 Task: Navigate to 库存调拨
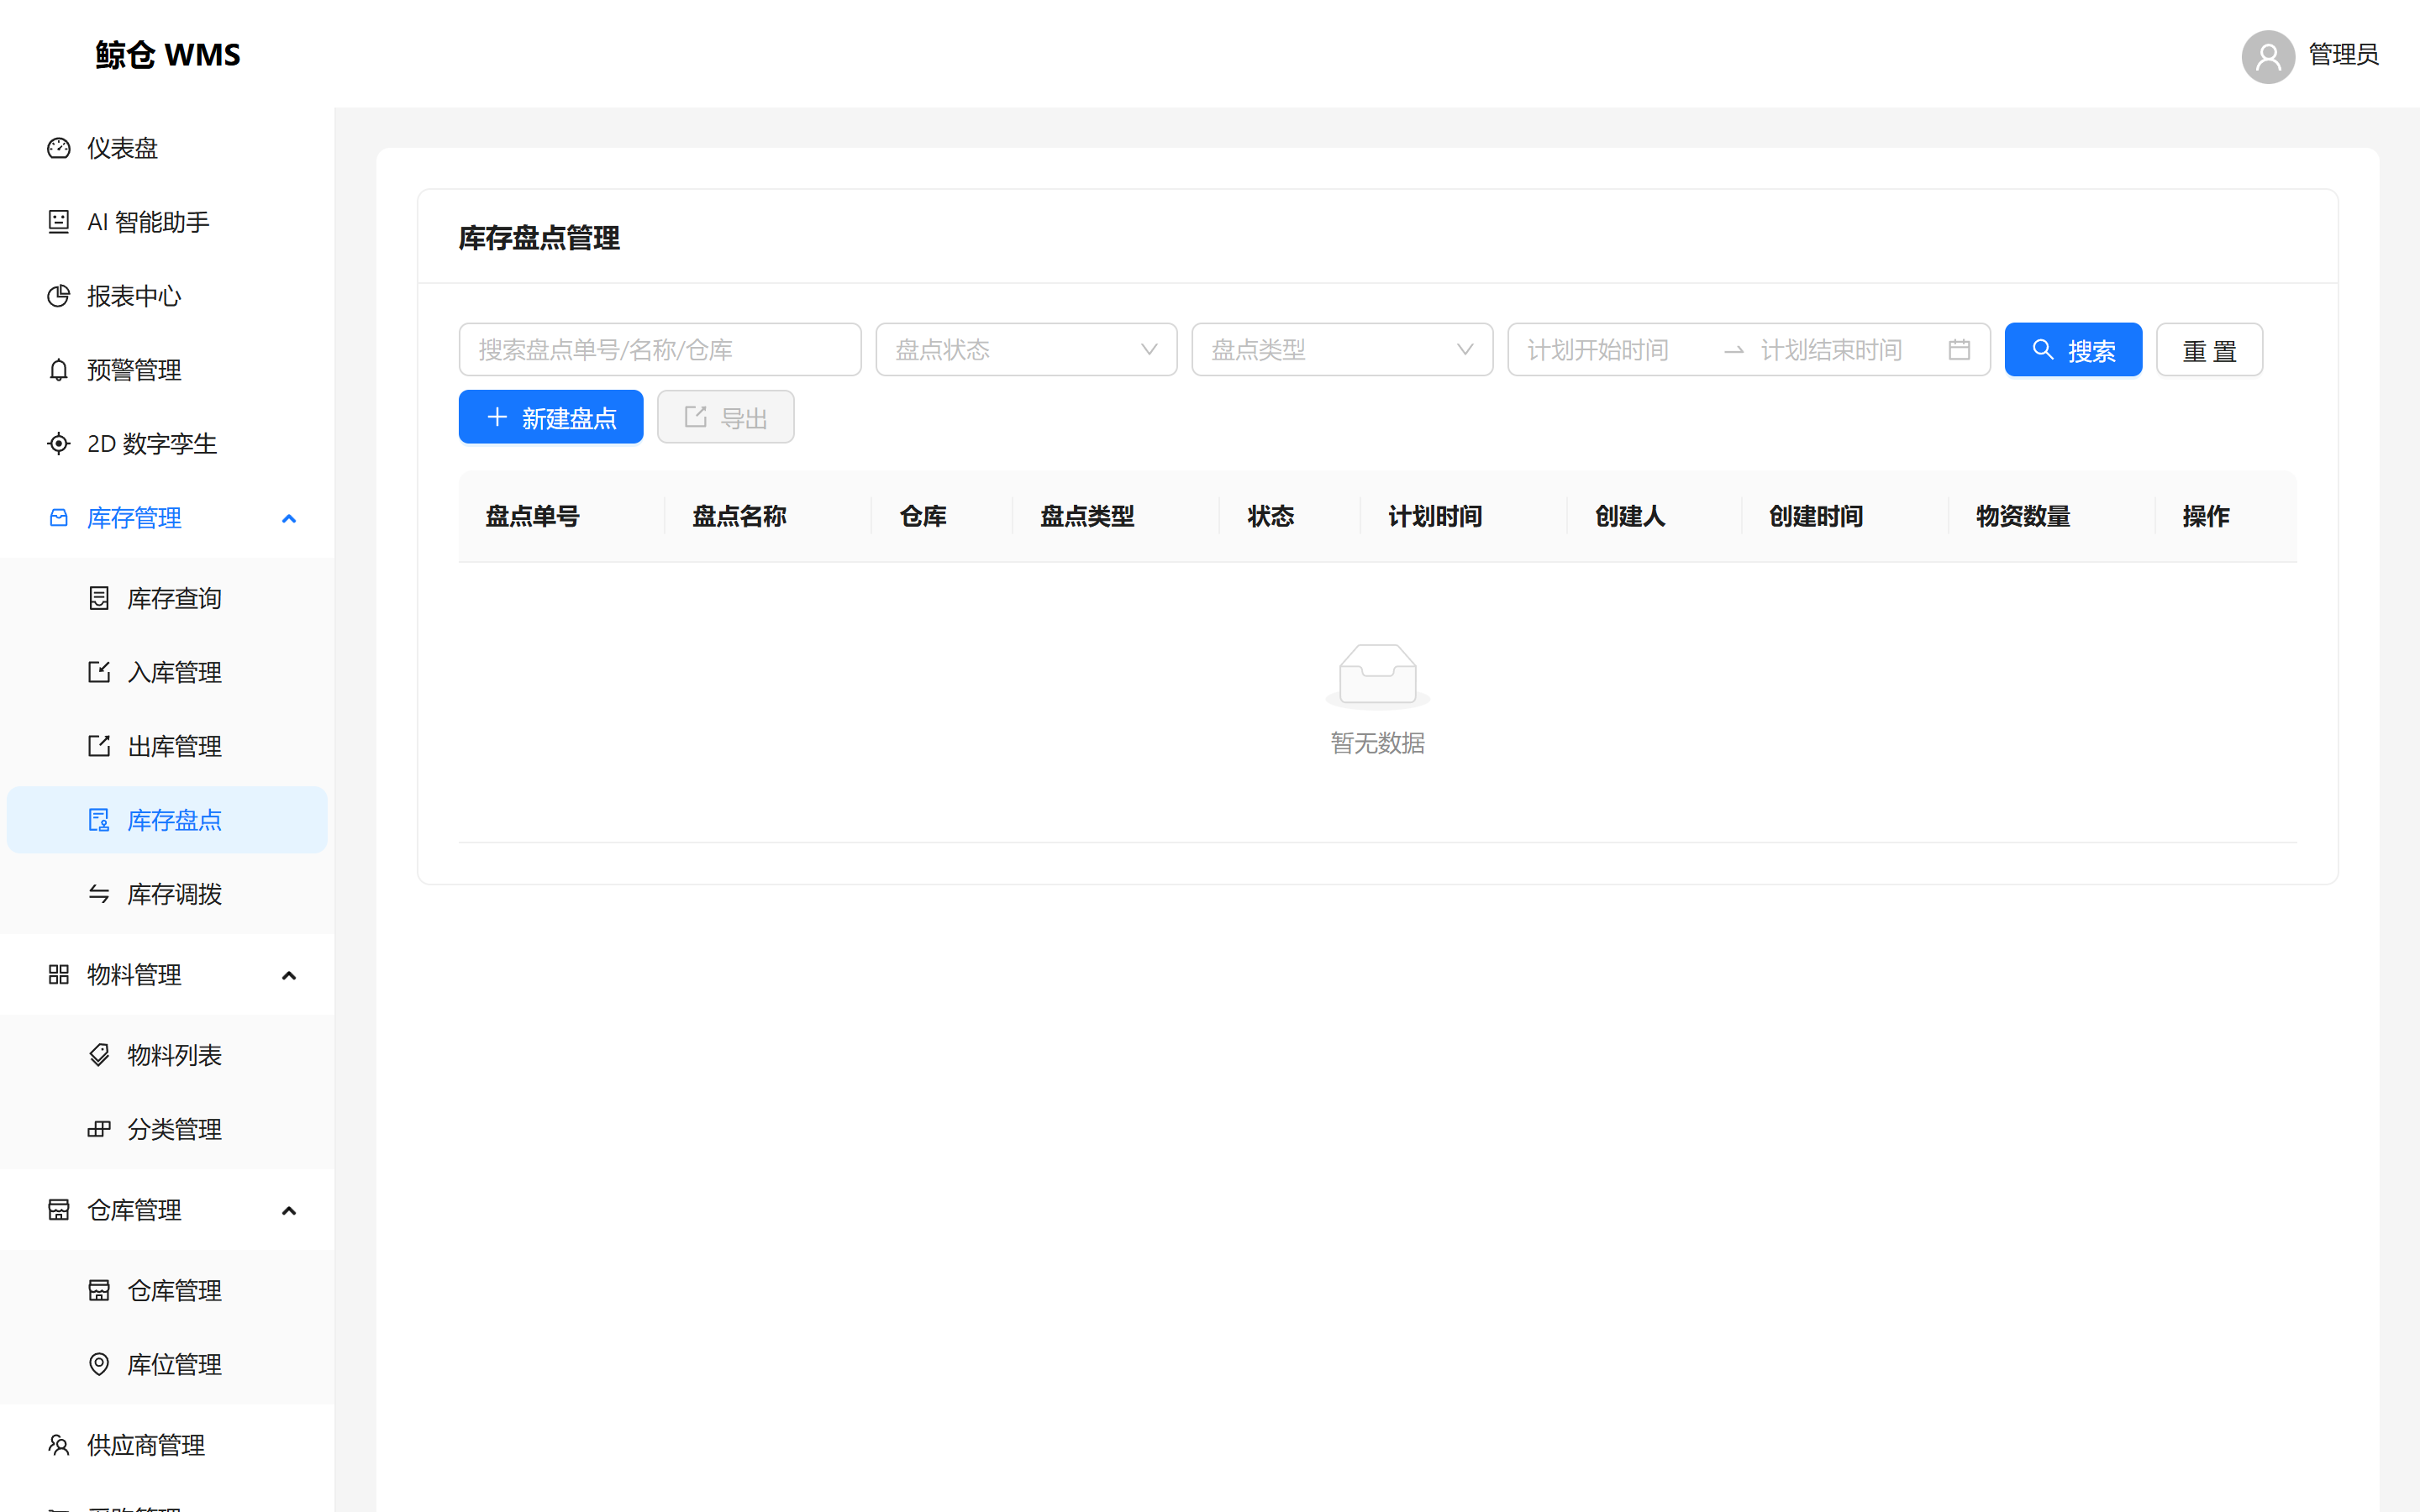[167, 894]
